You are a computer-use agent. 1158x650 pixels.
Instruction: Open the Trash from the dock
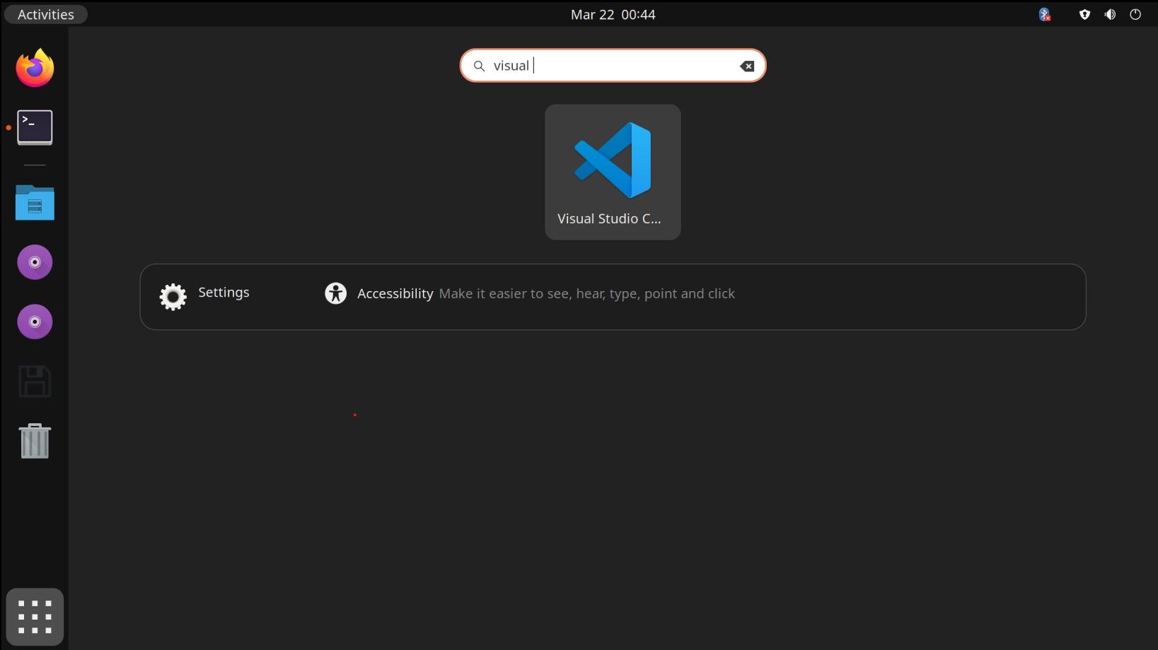pyautogui.click(x=34, y=441)
